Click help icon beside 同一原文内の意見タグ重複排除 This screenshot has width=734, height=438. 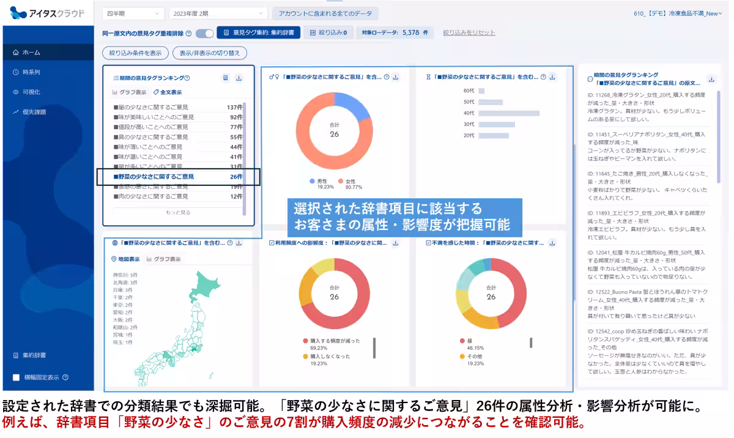pos(188,33)
